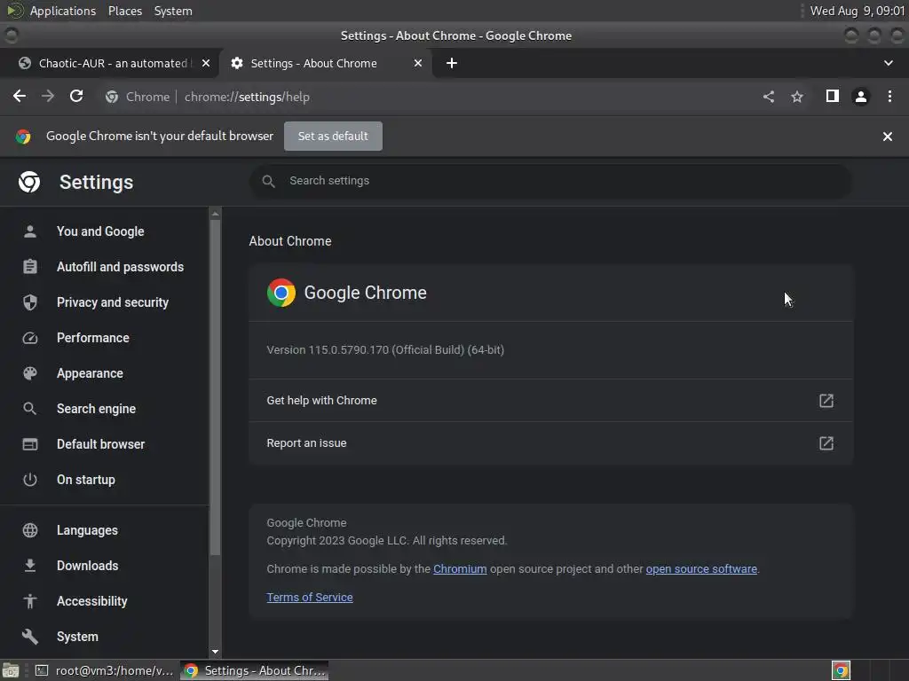Open the Places menu

124,11
